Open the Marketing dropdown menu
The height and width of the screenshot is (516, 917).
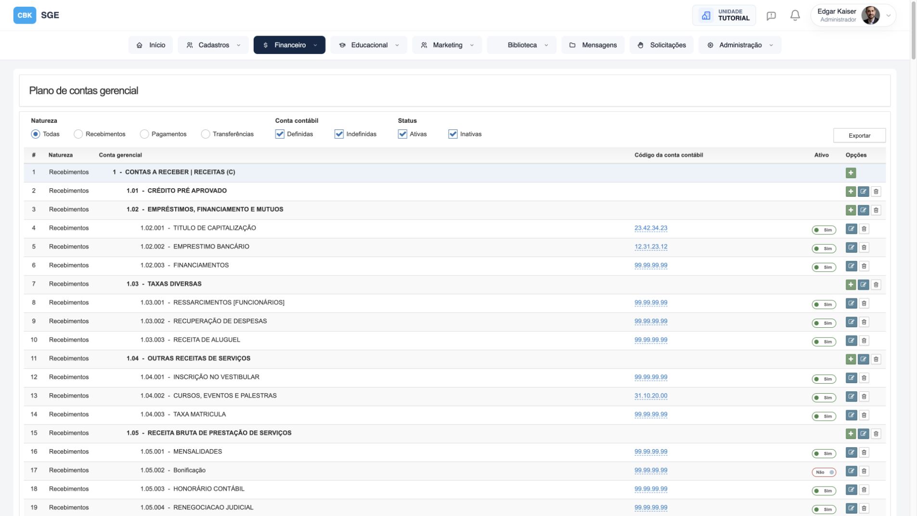click(447, 45)
